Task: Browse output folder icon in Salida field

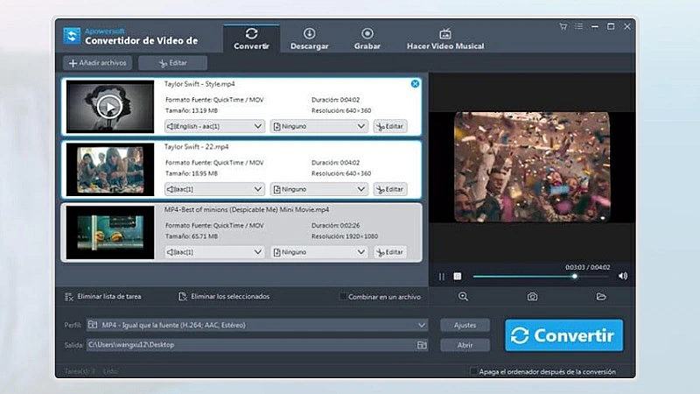Action: [422, 345]
